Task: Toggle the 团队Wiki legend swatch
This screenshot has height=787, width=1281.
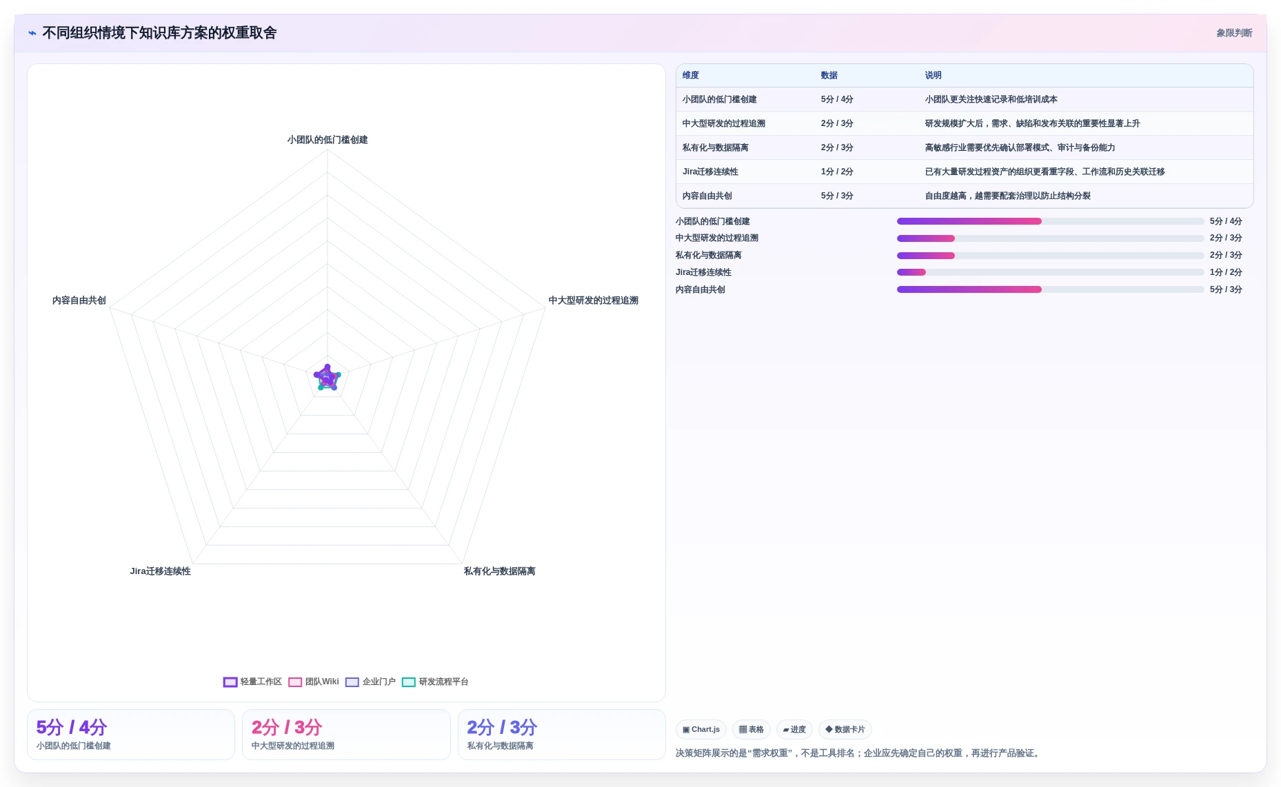Action: (295, 682)
